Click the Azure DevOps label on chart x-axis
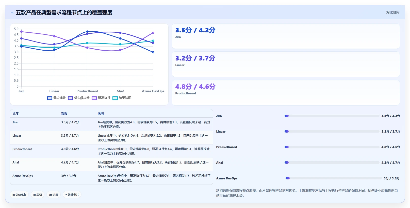The width and height of the screenshot is (410, 208). coord(153,91)
